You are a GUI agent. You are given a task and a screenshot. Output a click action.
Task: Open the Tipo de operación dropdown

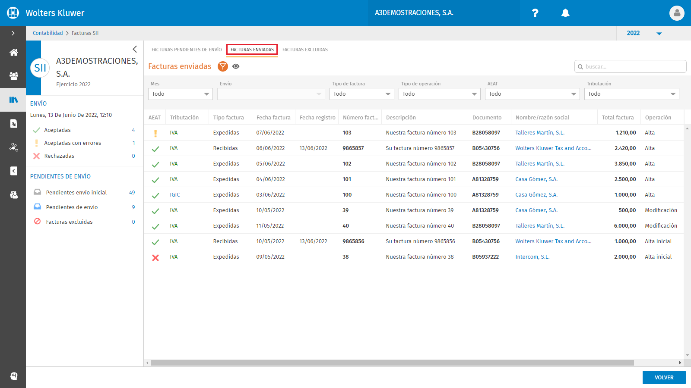pos(440,94)
